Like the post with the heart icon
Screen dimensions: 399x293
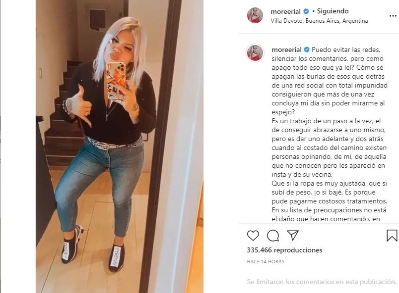[x=253, y=236]
